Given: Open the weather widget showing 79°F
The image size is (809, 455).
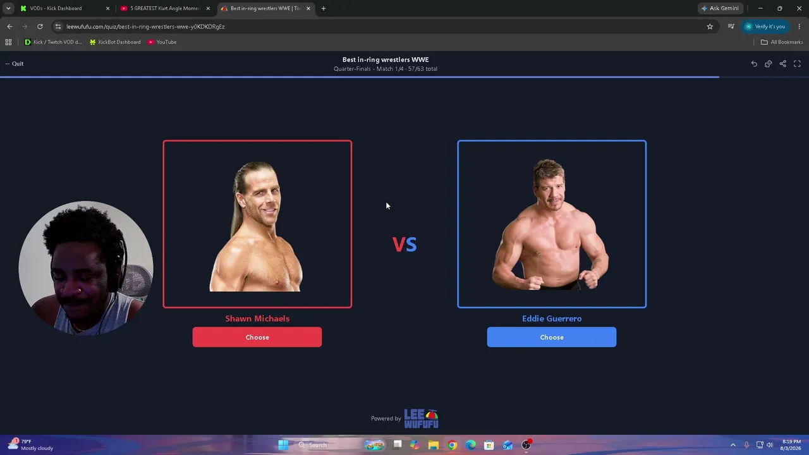Looking at the screenshot, I should [x=30, y=445].
